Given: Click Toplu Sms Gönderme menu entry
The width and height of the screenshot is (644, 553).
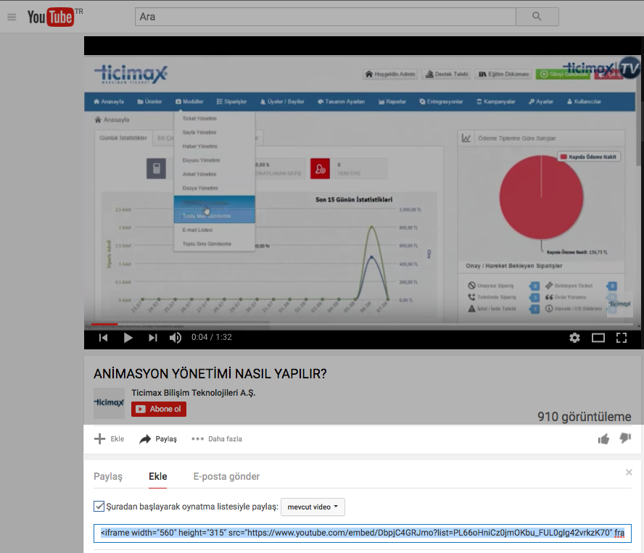Looking at the screenshot, I should pyautogui.click(x=207, y=244).
